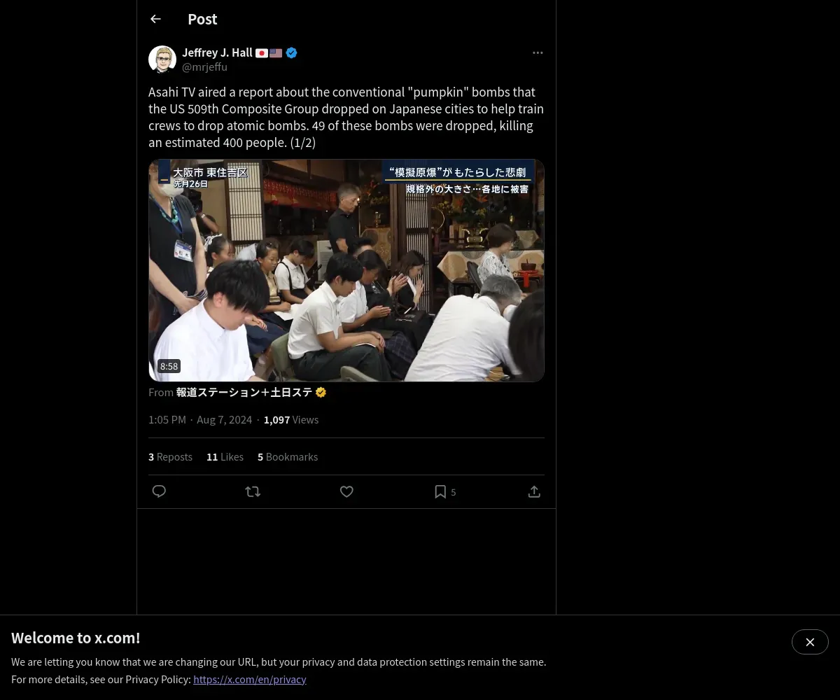Like the post with the heart icon
This screenshot has height=700, width=840.
[x=346, y=491]
